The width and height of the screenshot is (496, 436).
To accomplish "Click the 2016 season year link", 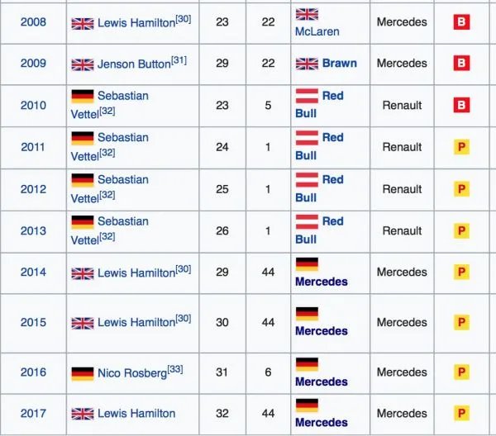I will (33, 372).
